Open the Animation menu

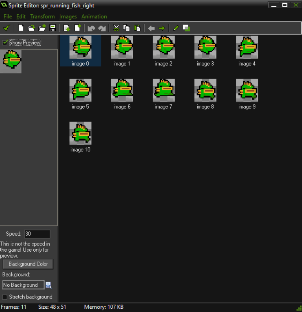(94, 16)
